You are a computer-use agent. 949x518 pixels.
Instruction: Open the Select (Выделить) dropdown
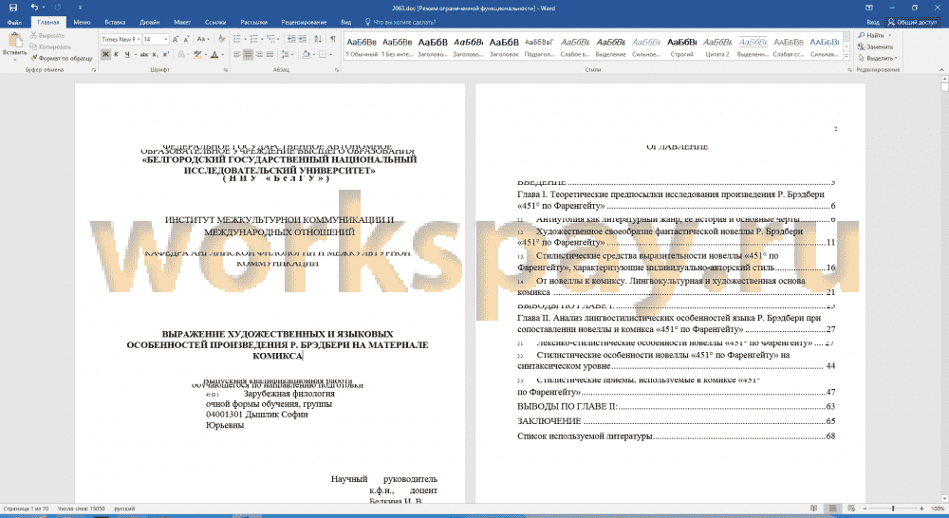click(x=878, y=58)
